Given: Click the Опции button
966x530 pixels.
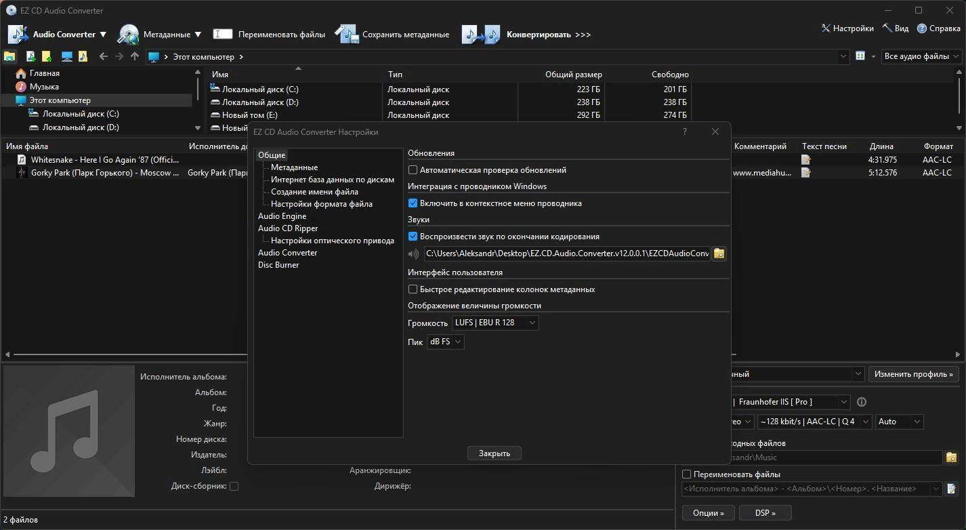Looking at the screenshot, I should (x=708, y=513).
